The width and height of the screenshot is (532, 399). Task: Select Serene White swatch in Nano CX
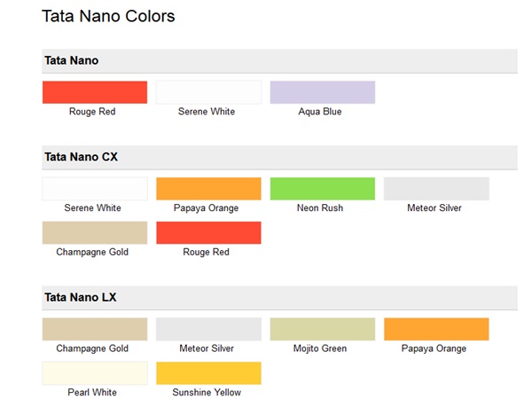click(95, 189)
